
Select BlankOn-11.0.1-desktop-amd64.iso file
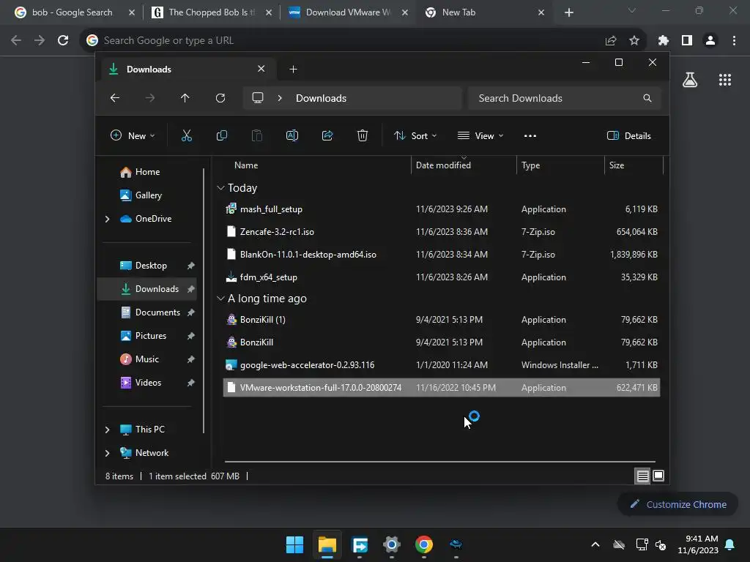coord(442,255)
